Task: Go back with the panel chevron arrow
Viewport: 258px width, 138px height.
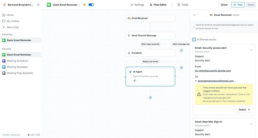Action: (195, 15)
